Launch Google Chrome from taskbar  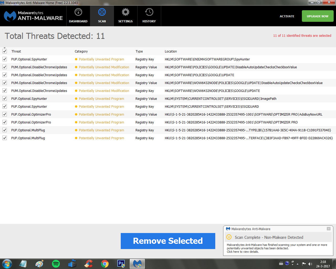[105, 264]
